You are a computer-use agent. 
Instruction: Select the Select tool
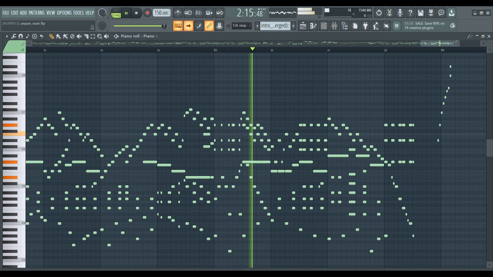[x=93, y=36]
